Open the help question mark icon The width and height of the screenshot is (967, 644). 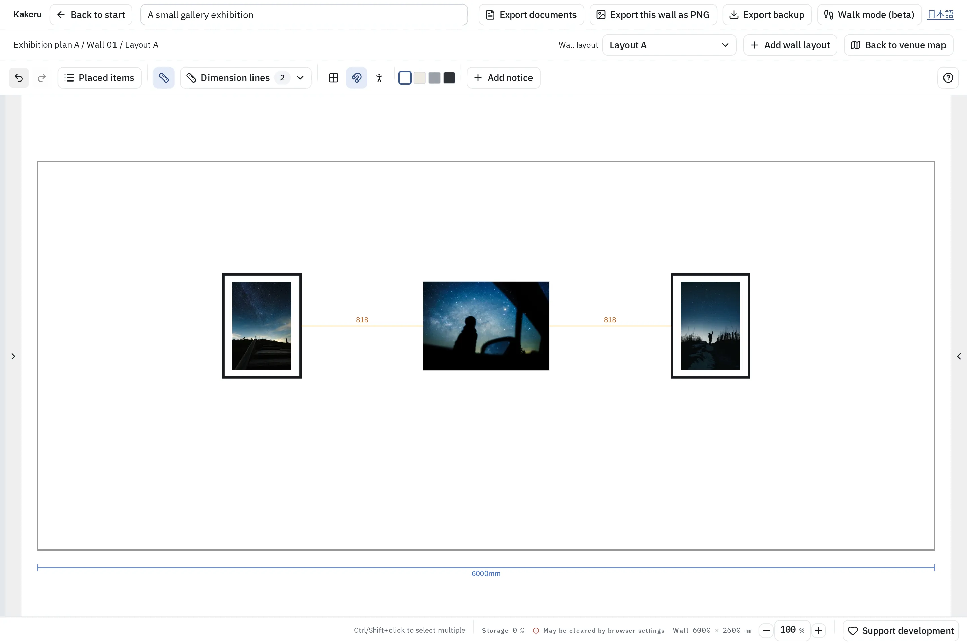[948, 77]
